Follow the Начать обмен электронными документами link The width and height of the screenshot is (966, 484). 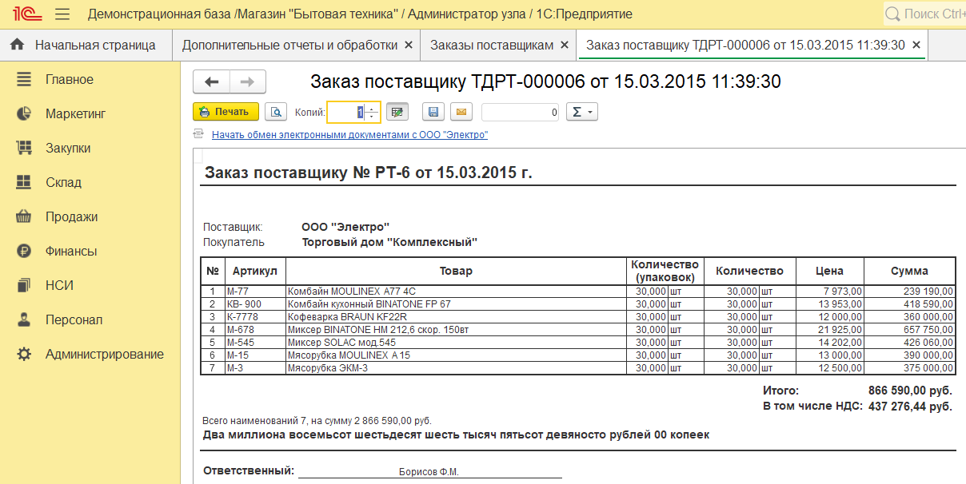point(349,135)
